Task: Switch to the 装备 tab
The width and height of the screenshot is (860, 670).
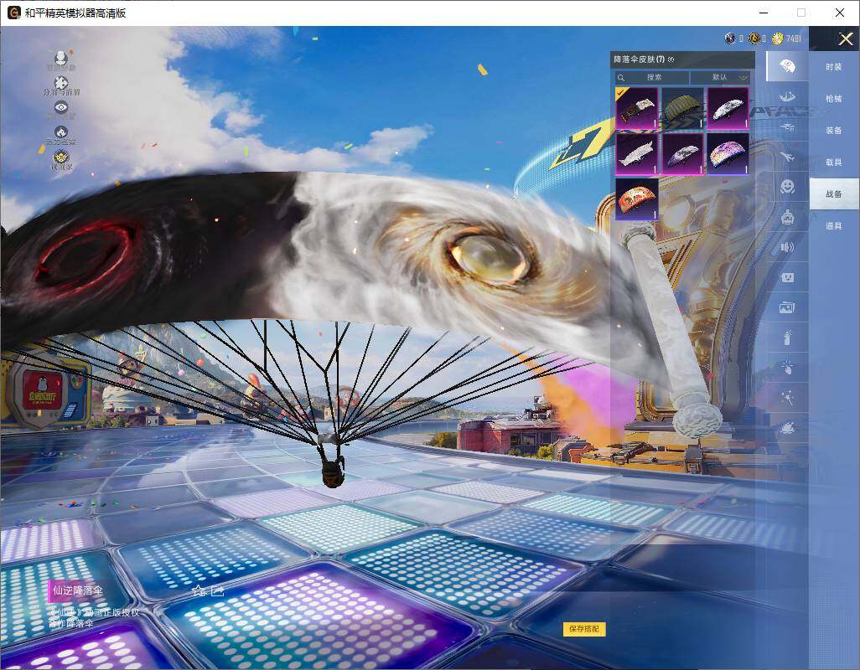Action: coord(834,131)
